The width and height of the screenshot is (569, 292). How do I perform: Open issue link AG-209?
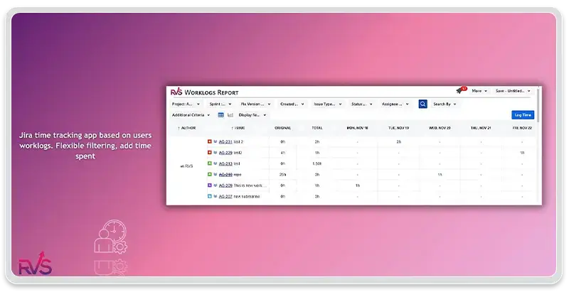pos(225,185)
